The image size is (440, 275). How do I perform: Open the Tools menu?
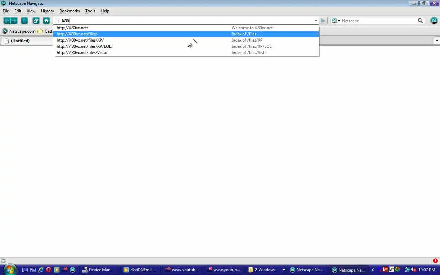[x=90, y=11]
